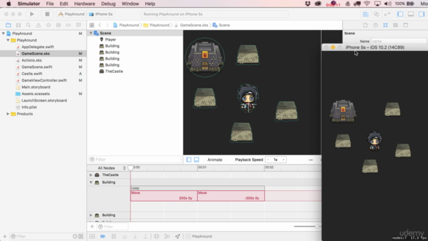Select GameScene.swift in navigator
The height and width of the screenshot is (241, 428).
tap(37, 67)
